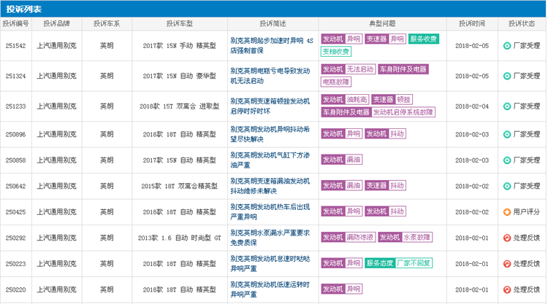Screen dimensions: 548x304
Task: Click the red 处理反馈 icon in row 250292
Action: pos(507,238)
